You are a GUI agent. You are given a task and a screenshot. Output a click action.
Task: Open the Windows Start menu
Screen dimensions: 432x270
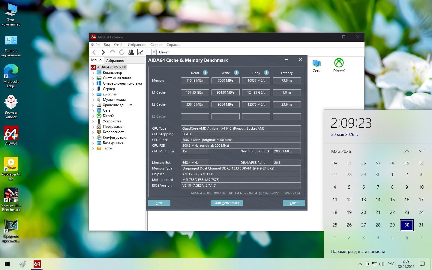click(x=7, y=264)
